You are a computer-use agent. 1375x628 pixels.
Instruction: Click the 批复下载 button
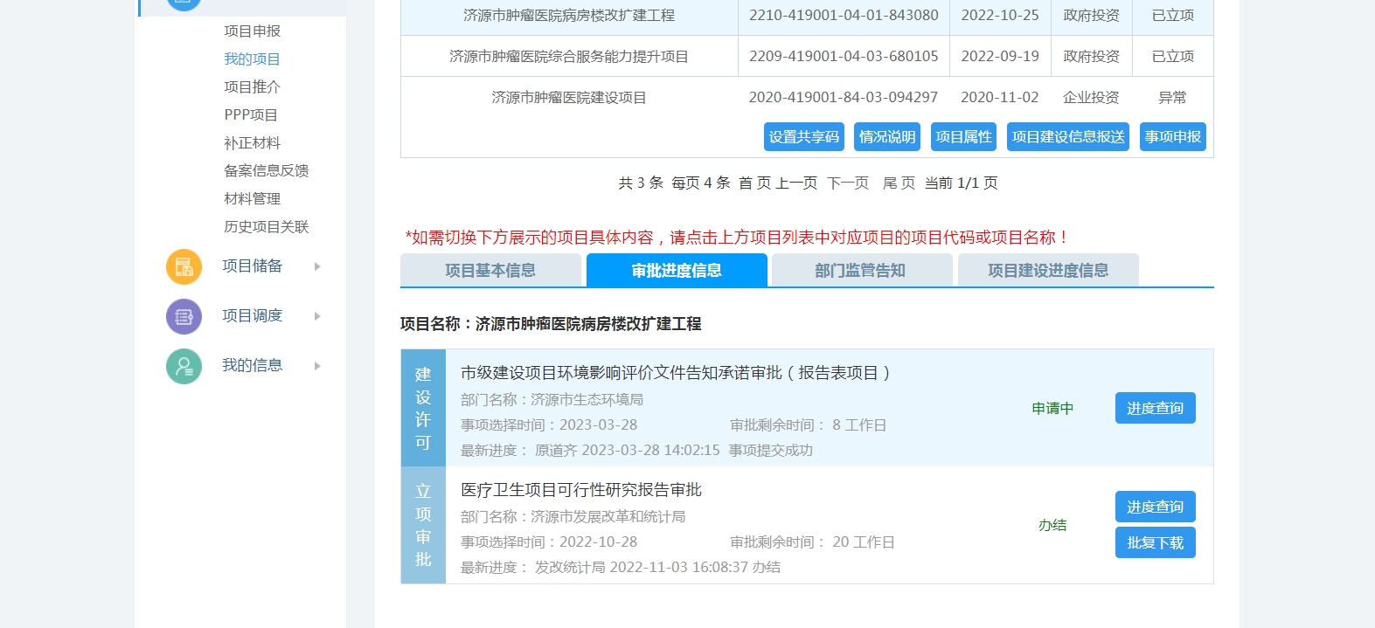(1156, 542)
